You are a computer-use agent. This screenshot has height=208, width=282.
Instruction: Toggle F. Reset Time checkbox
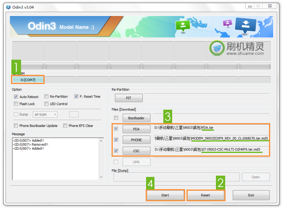[x=76, y=97]
